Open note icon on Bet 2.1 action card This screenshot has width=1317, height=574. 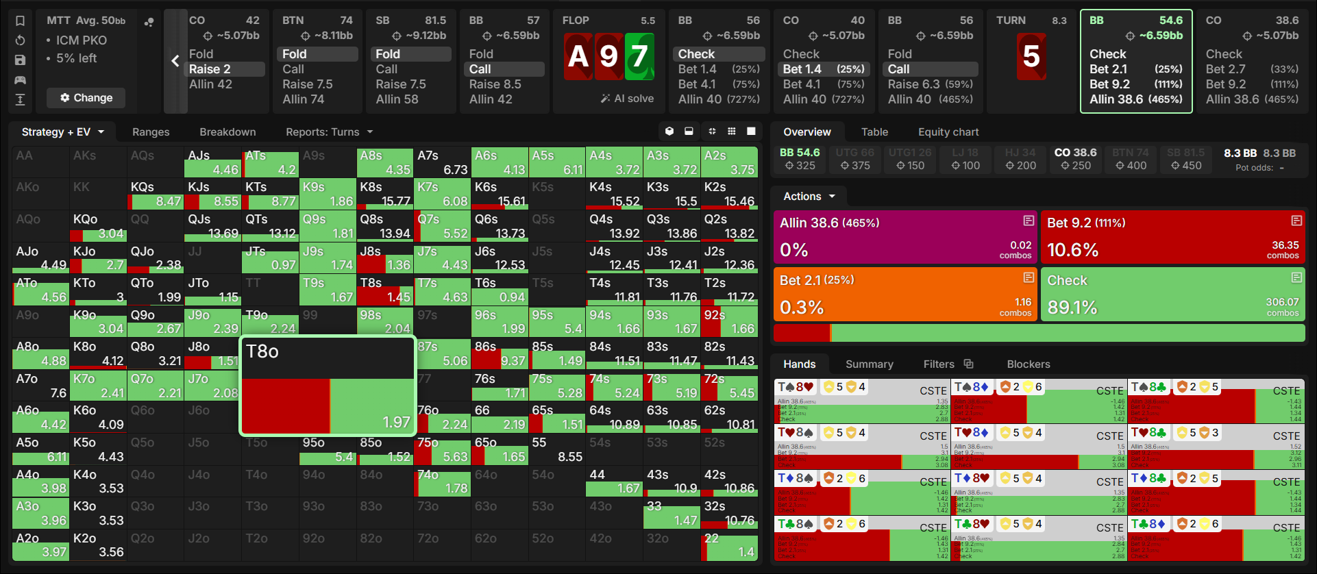(1029, 277)
